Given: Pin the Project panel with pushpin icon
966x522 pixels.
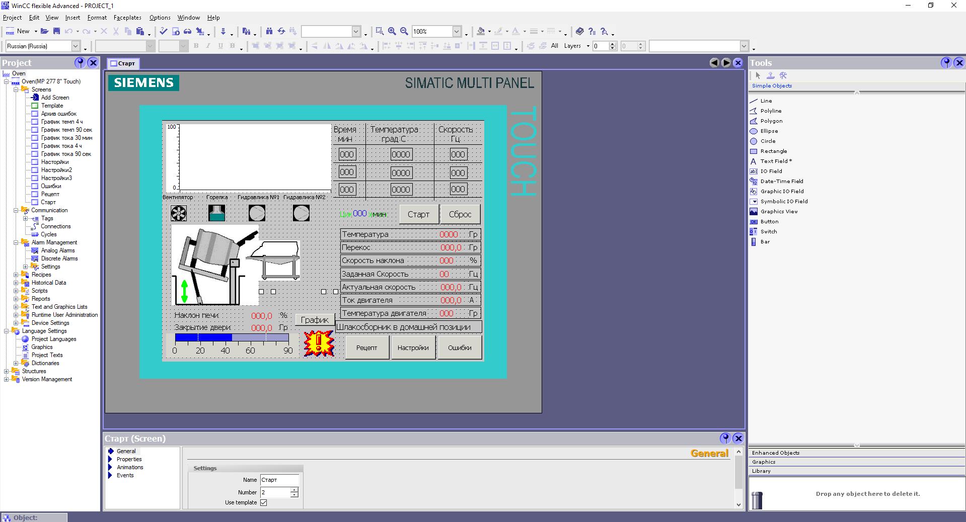Looking at the screenshot, I should 80,62.
